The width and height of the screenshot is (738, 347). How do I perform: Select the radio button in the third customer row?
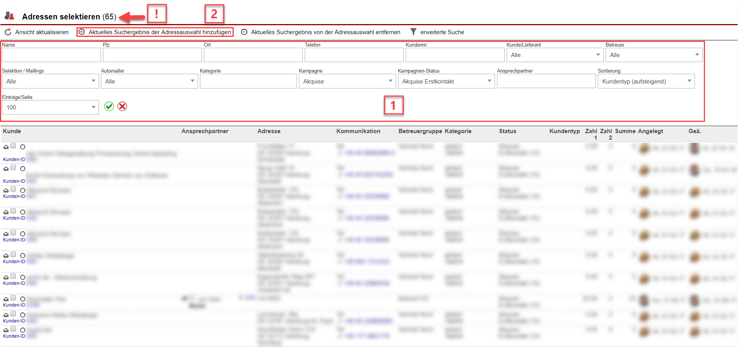pos(23,191)
